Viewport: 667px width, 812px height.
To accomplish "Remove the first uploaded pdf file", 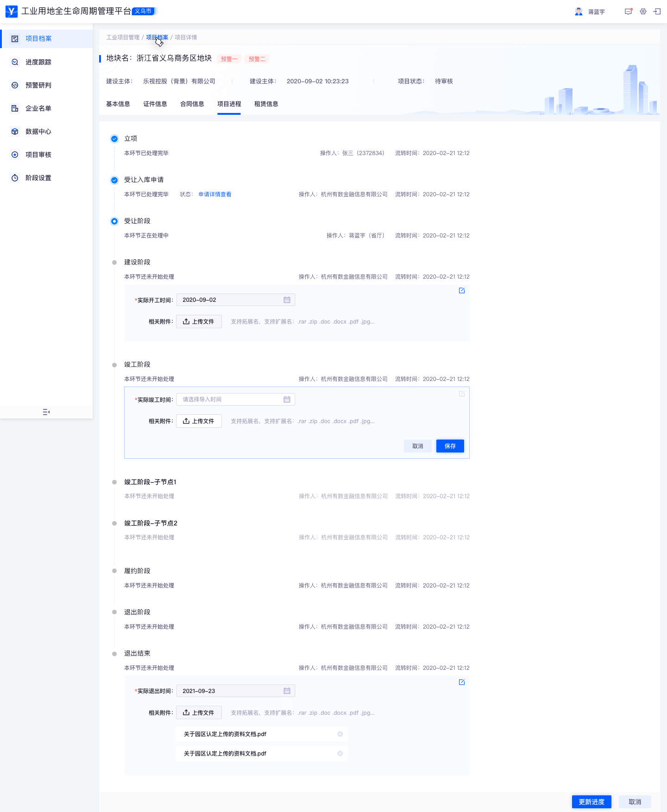I will [x=340, y=734].
